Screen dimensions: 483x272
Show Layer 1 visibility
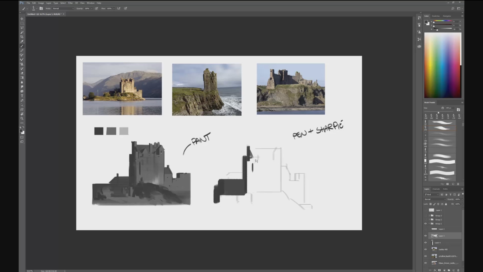(425, 210)
